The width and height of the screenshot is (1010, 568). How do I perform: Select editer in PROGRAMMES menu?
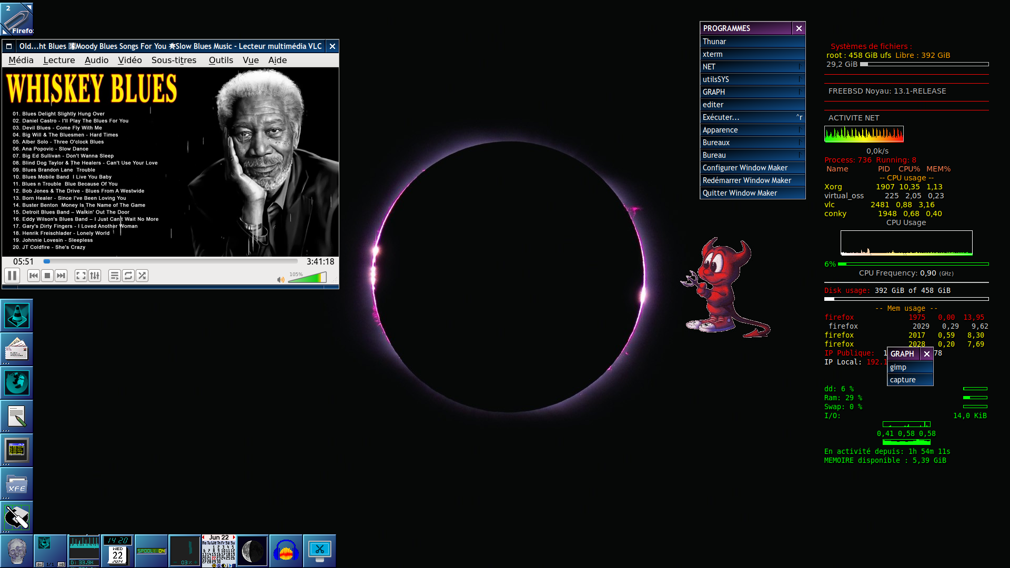coord(753,105)
